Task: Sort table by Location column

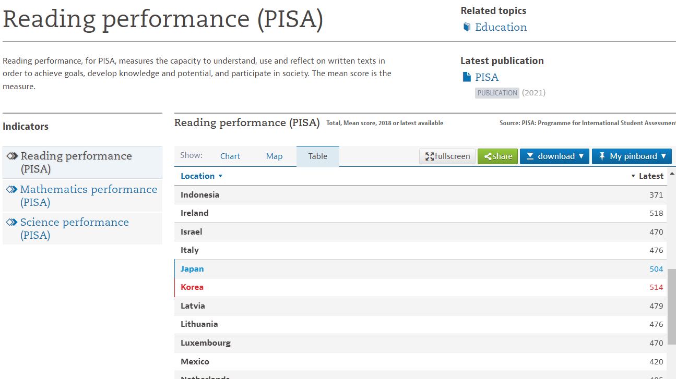Action: click(201, 176)
